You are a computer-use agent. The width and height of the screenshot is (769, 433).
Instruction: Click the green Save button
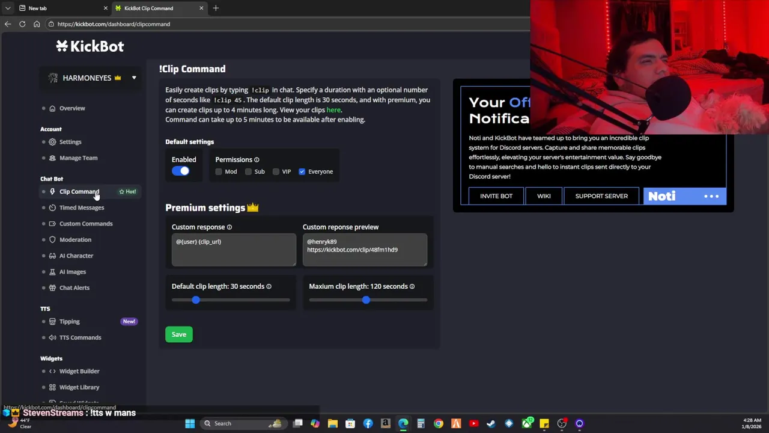point(179,334)
